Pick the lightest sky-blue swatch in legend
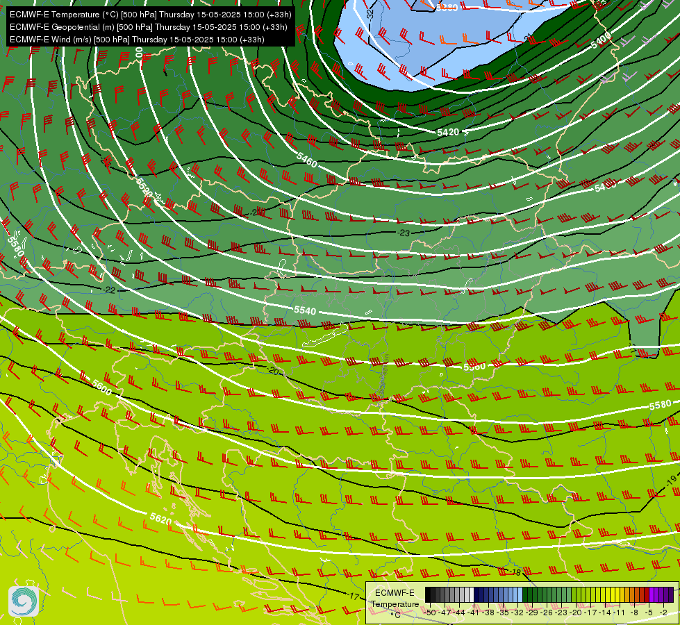680x625 pixels. [x=520, y=594]
